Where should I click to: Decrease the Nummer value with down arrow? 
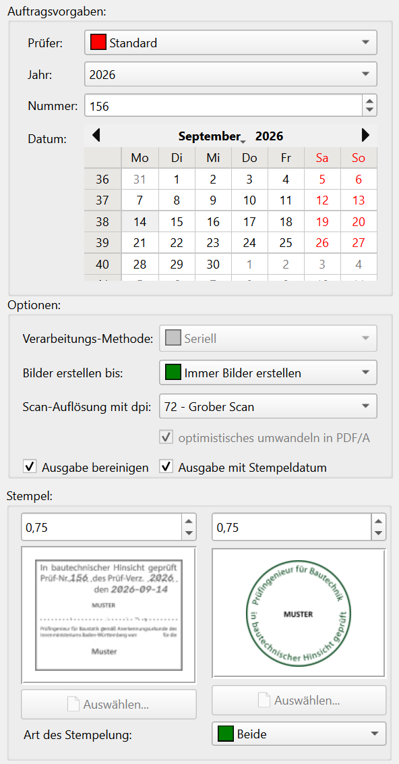click(x=370, y=111)
